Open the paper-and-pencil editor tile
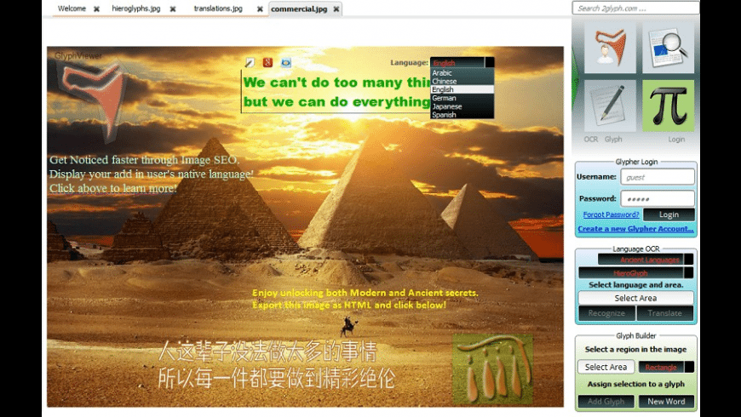This screenshot has width=741, height=417. point(610,106)
